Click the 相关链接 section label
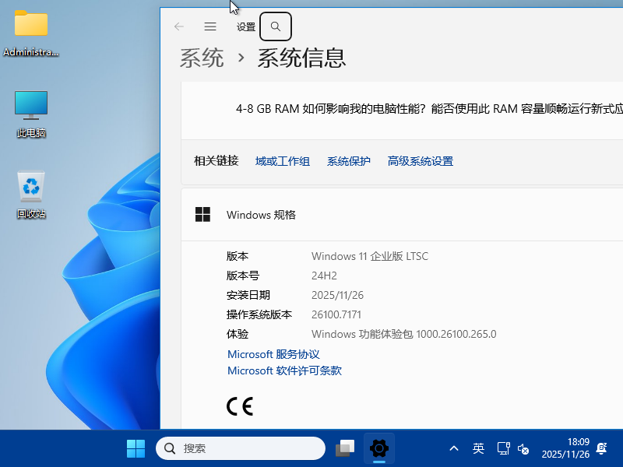Viewport: 623px width, 467px height. point(216,161)
